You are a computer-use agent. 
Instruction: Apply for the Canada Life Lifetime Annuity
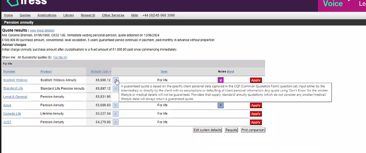coord(256,114)
